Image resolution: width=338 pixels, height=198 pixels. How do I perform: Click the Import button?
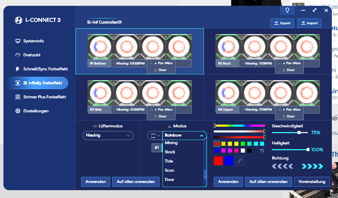click(309, 23)
